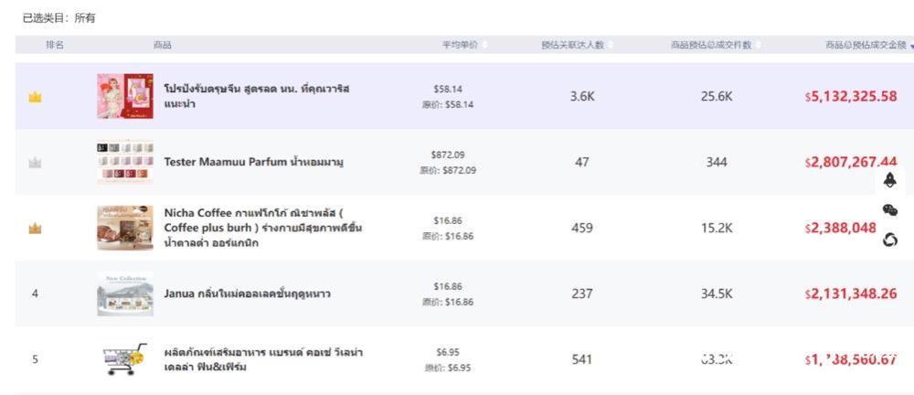Sort by 平均单价 column header

point(460,45)
